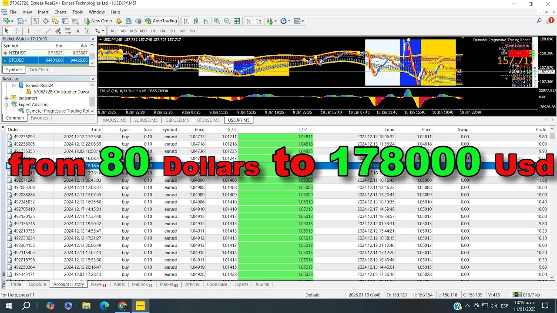Switch chart to candlesticks style
Image resolution: width=557 pixels, height=313 pixels.
click(x=196, y=21)
